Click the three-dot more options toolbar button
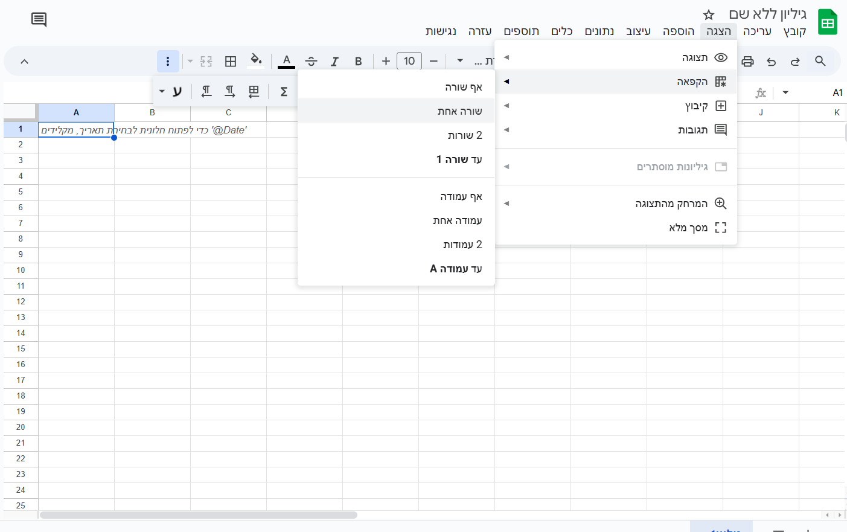Viewport: 847px width, 532px height. (x=168, y=61)
